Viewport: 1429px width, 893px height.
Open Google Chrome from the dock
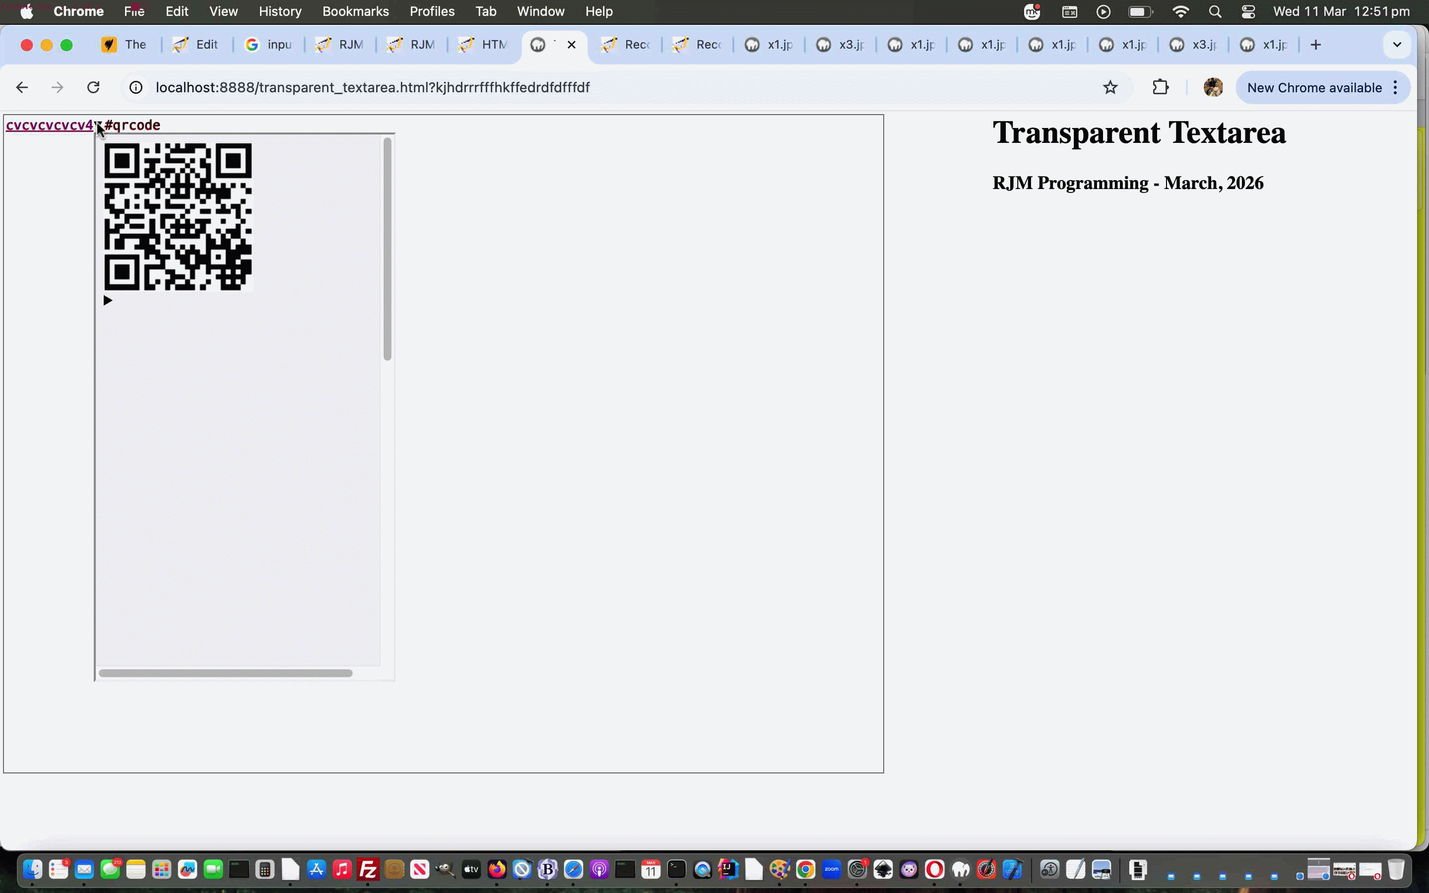point(805,869)
